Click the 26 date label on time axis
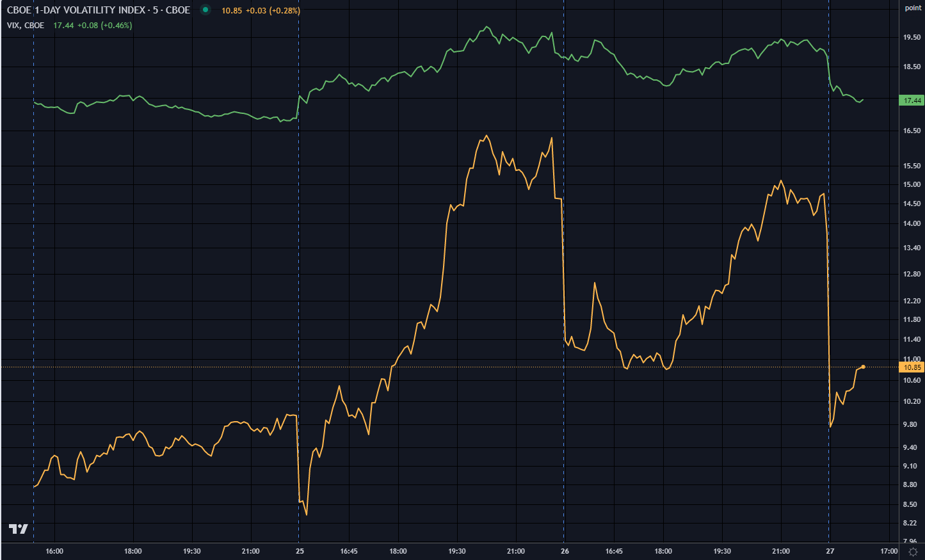This screenshot has width=925, height=560. click(565, 551)
